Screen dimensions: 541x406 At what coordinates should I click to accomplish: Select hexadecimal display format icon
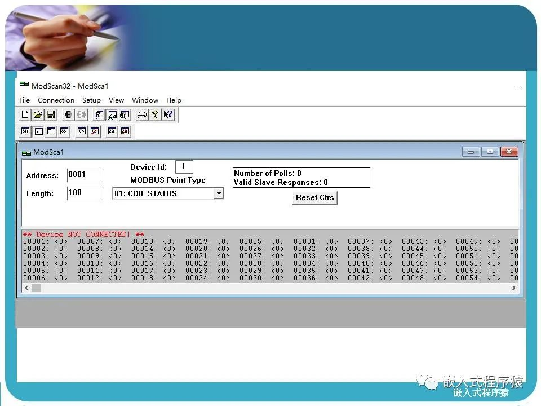pos(64,131)
